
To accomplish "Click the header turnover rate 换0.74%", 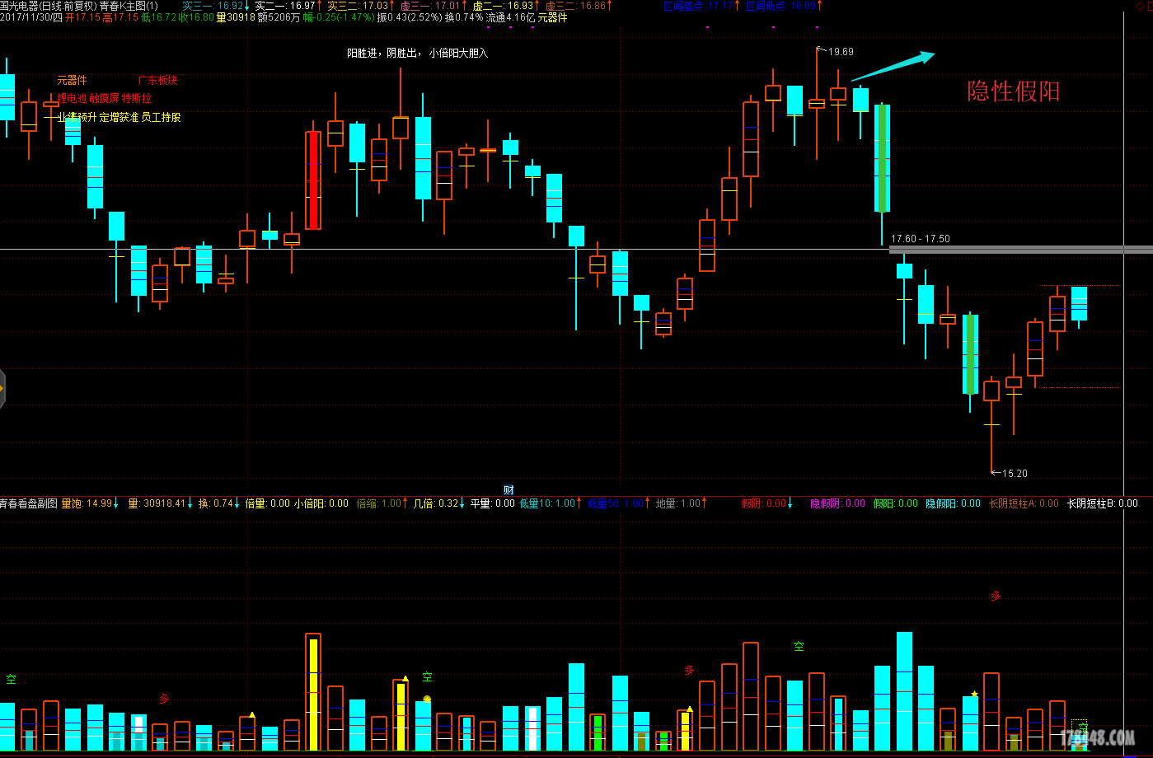I will coord(464,17).
